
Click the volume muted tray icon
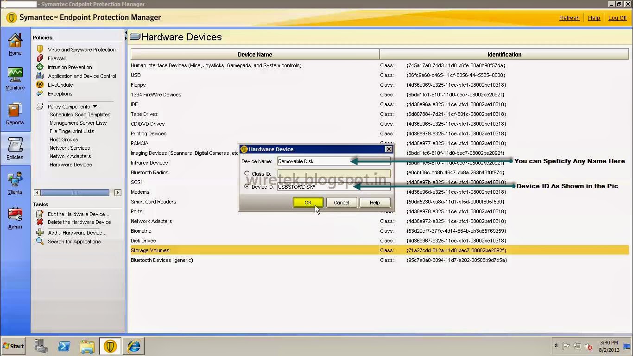coord(589,346)
